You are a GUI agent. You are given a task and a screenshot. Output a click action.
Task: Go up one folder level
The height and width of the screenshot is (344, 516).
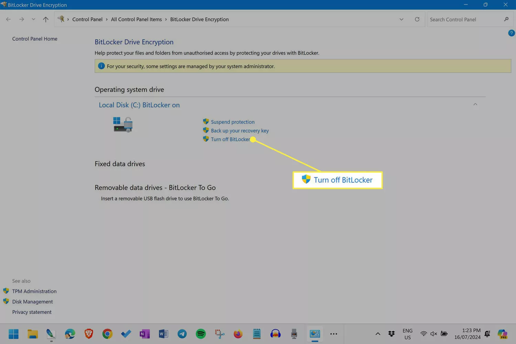45,19
